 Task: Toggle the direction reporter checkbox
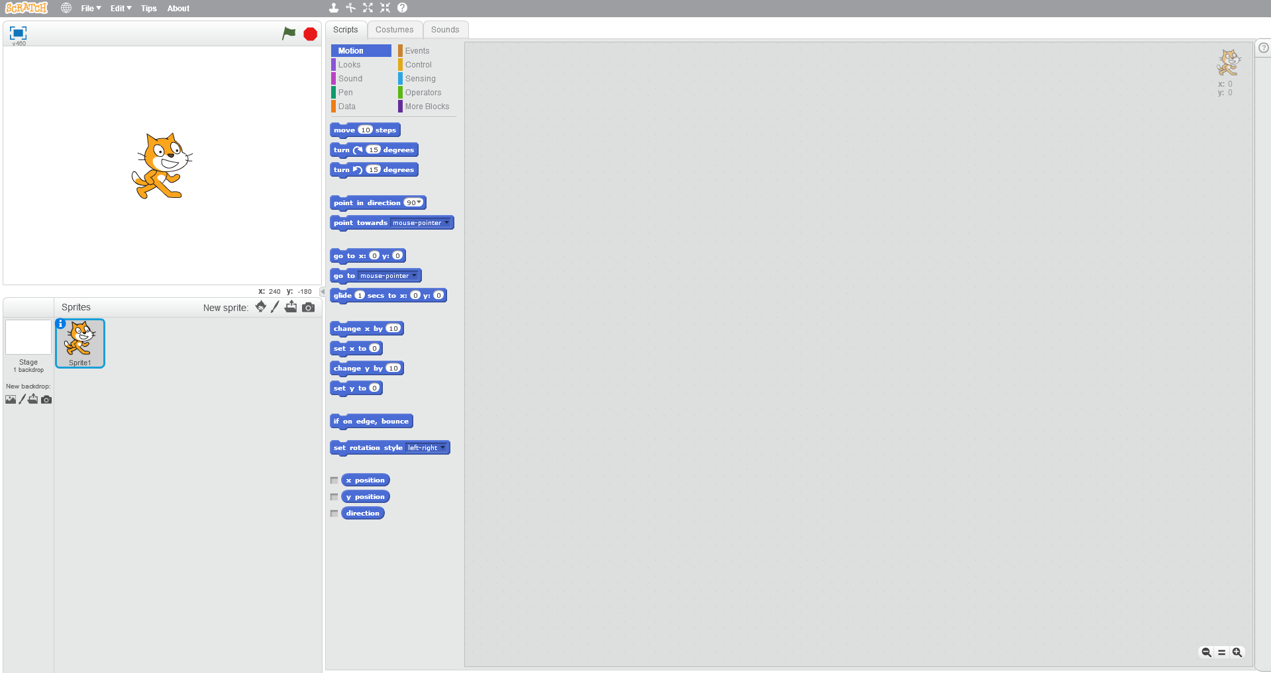(334, 514)
